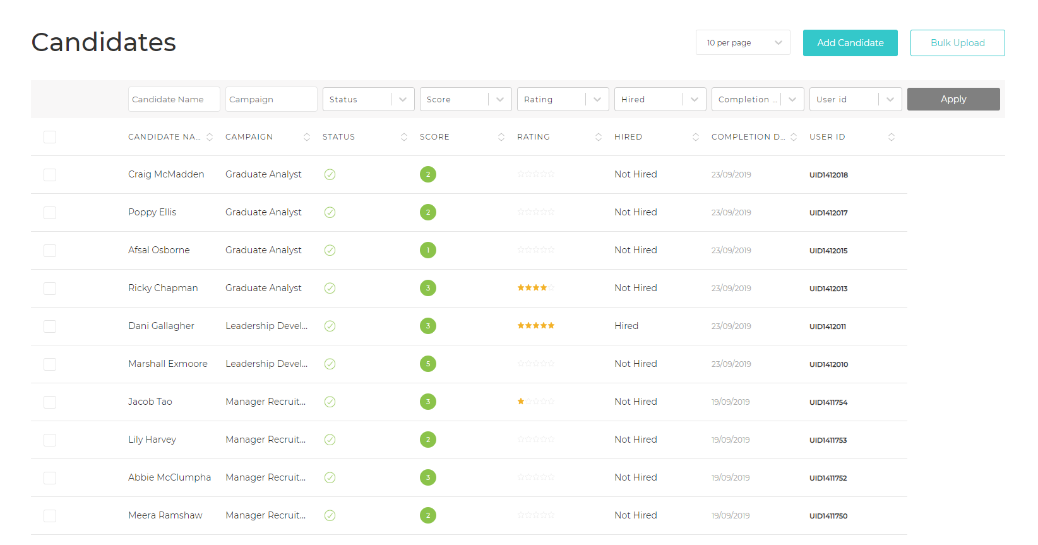Image resolution: width=1038 pixels, height=545 pixels.
Task: Focus the Candidate Name filter field
Action: point(174,99)
